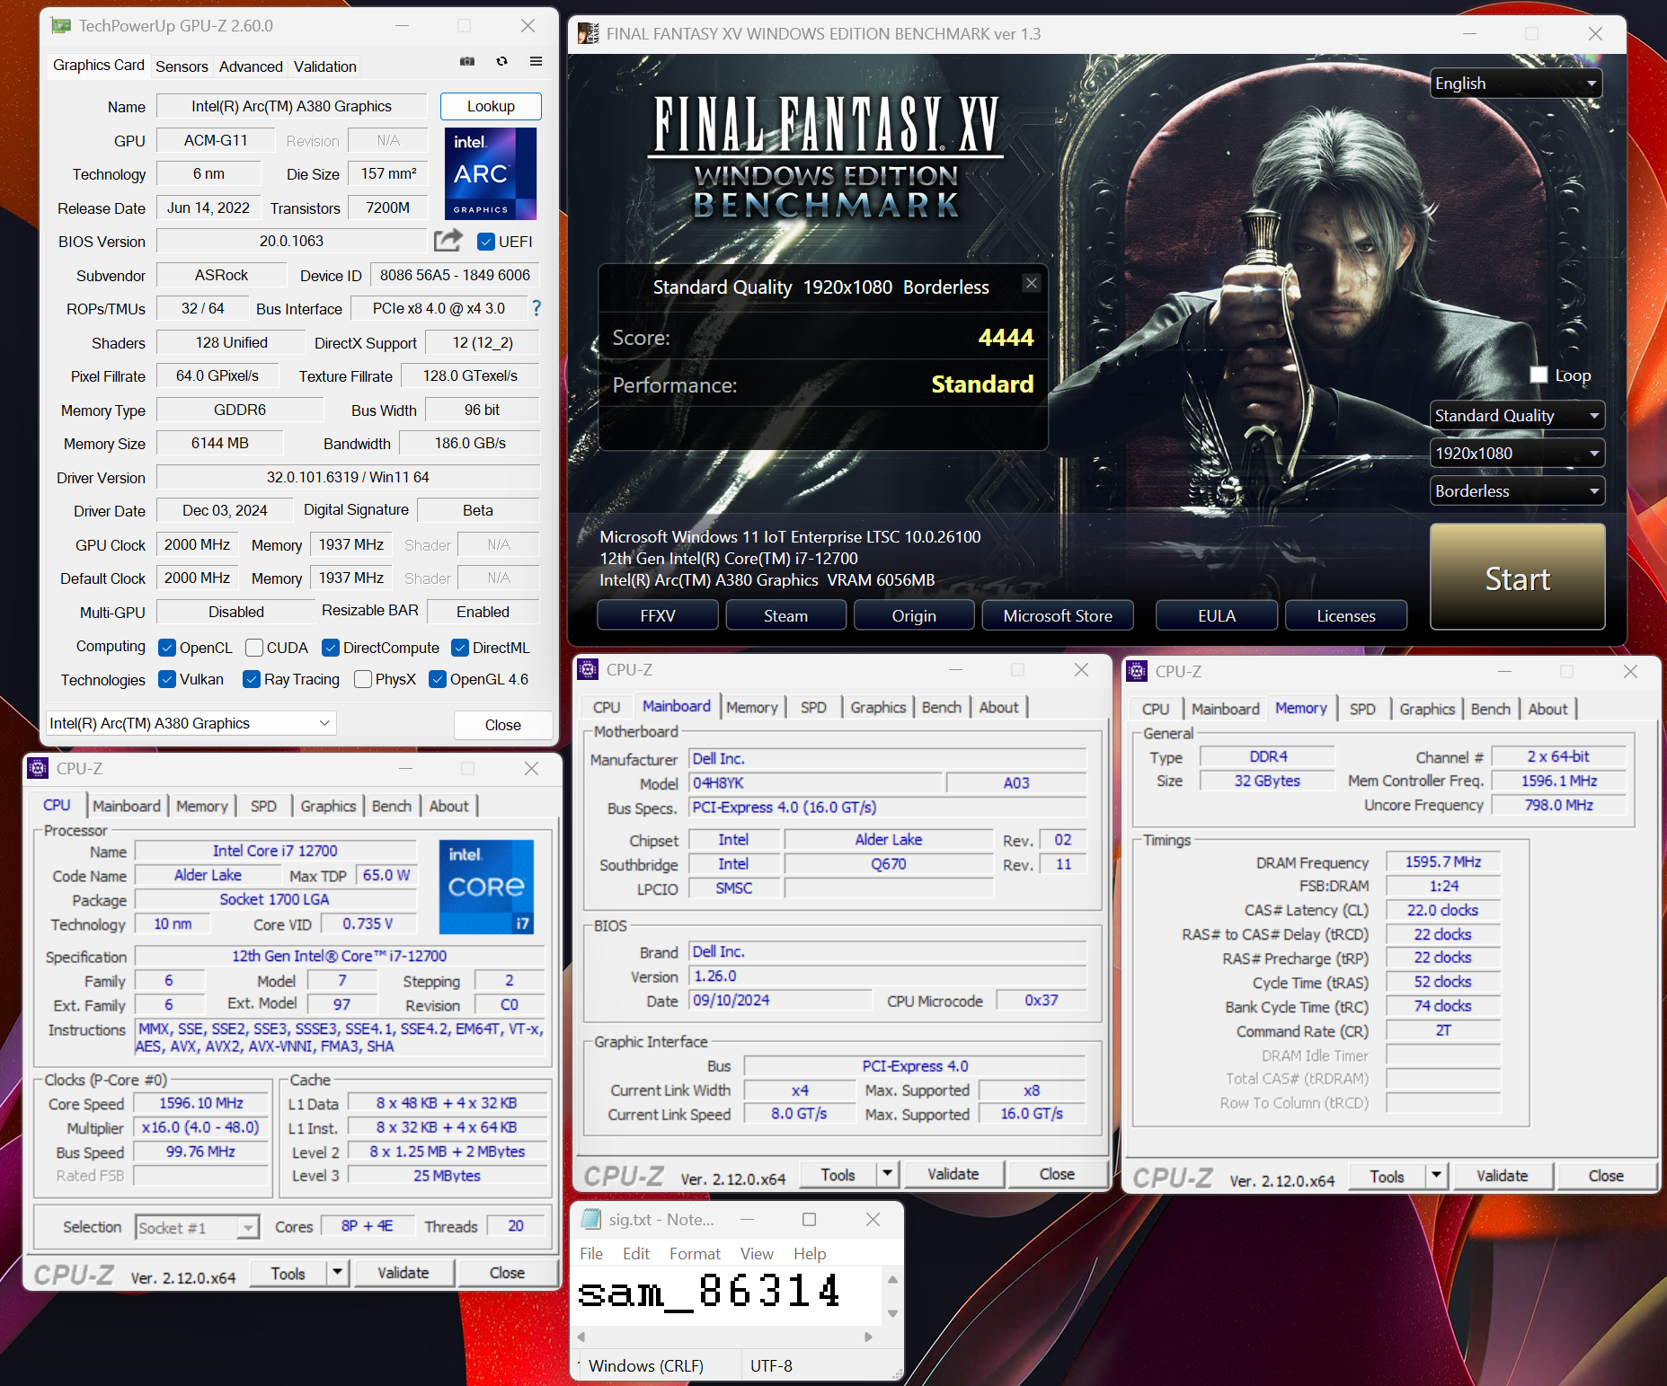Click the GPU-Z screenshot camera icon
The width and height of the screenshot is (1667, 1386).
pyautogui.click(x=467, y=61)
